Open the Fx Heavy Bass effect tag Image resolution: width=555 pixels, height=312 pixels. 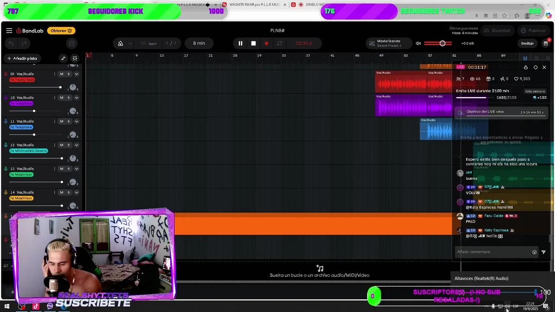(22, 80)
